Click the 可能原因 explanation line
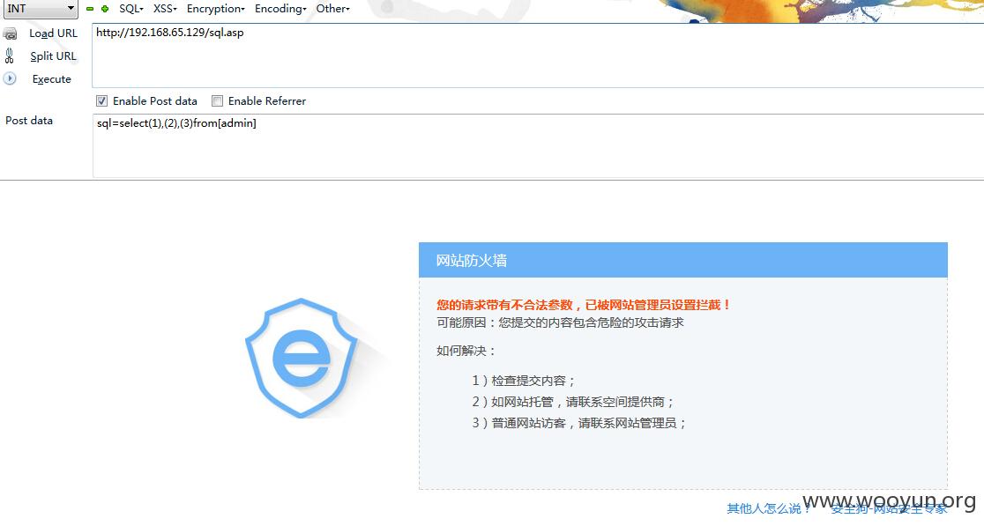Viewport: 984px width, 526px height. point(561,322)
